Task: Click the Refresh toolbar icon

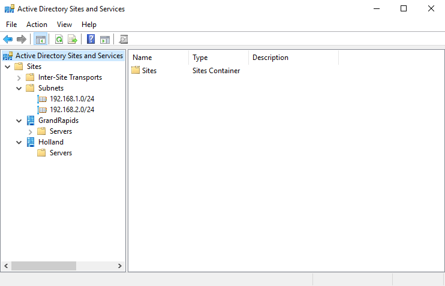Action: click(59, 40)
